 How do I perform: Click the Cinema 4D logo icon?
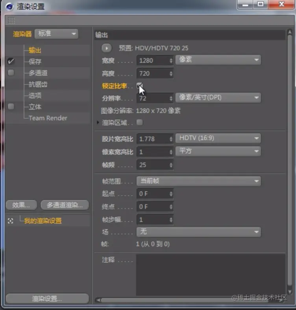pos(9,7)
